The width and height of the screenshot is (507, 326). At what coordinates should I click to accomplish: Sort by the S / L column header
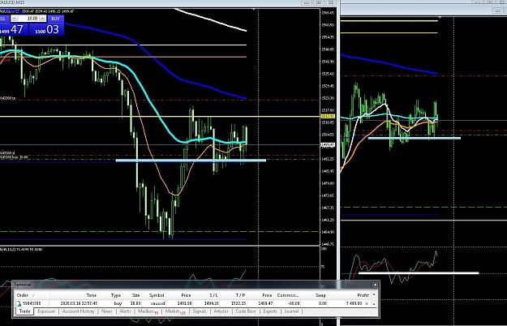coord(206,295)
